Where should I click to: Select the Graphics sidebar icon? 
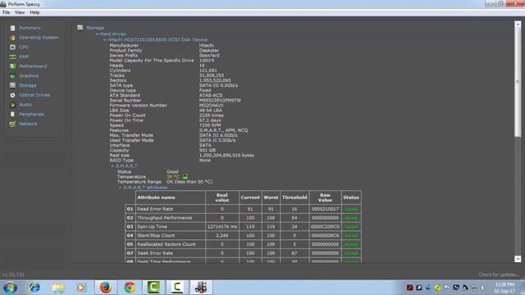click(12, 76)
